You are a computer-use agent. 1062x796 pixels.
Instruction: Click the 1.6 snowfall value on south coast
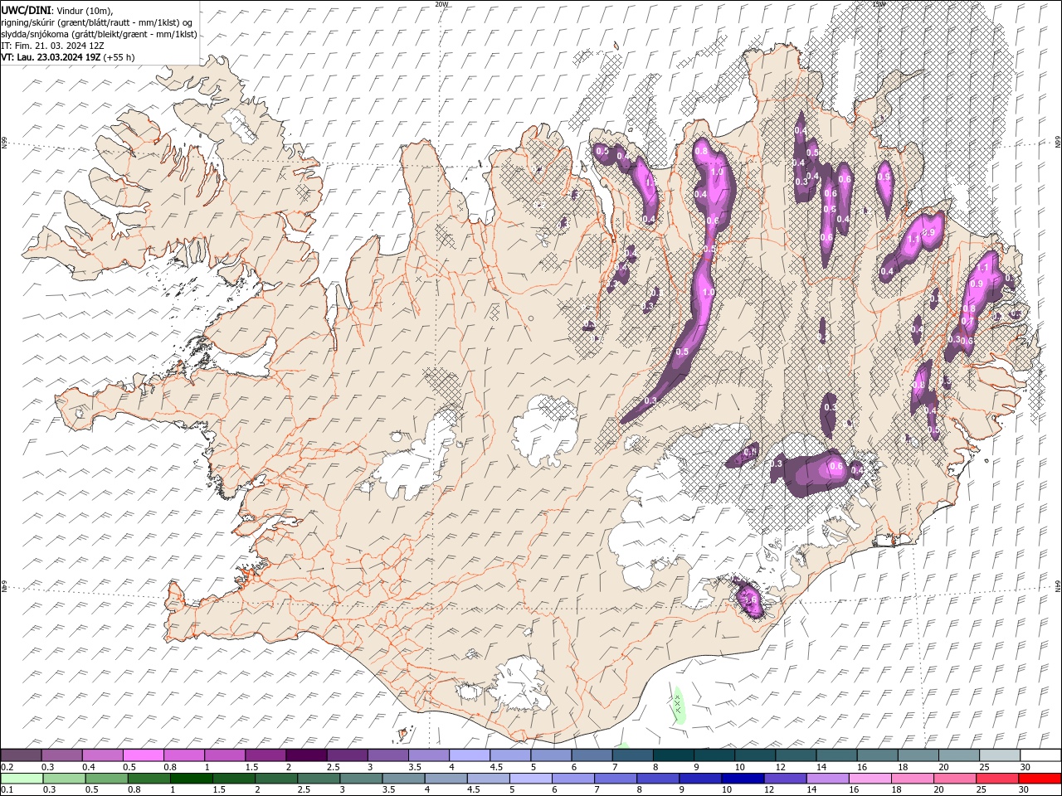(x=750, y=599)
